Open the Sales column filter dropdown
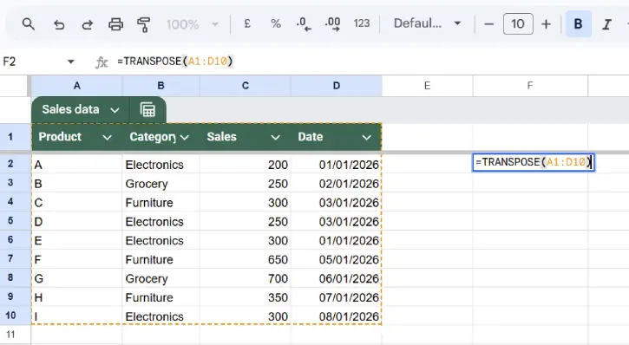The image size is (629, 345). tap(275, 138)
